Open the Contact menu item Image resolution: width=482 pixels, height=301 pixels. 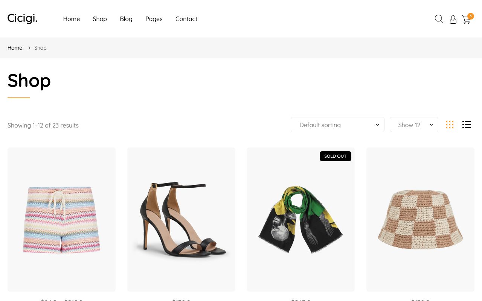pyautogui.click(x=186, y=19)
